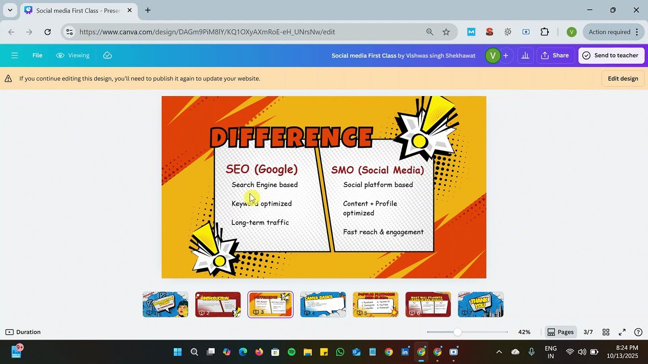Go back to the previous page
Viewport: 648px width, 364px height.
[x=11, y=32]
